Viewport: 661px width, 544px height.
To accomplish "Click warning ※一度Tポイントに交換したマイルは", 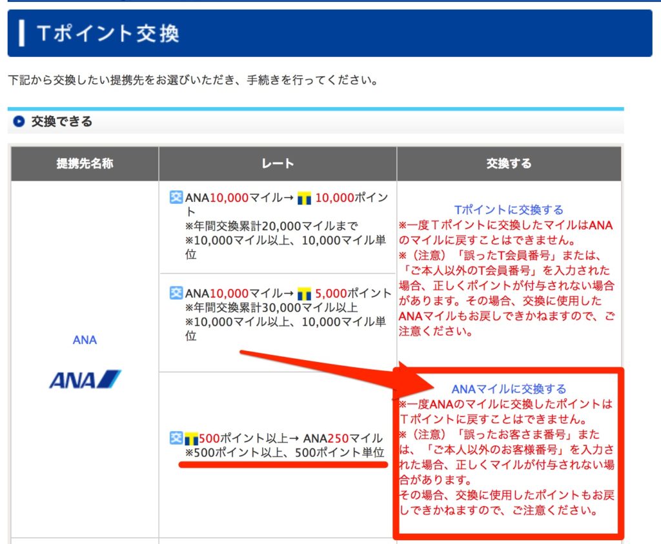I will 506,232.
